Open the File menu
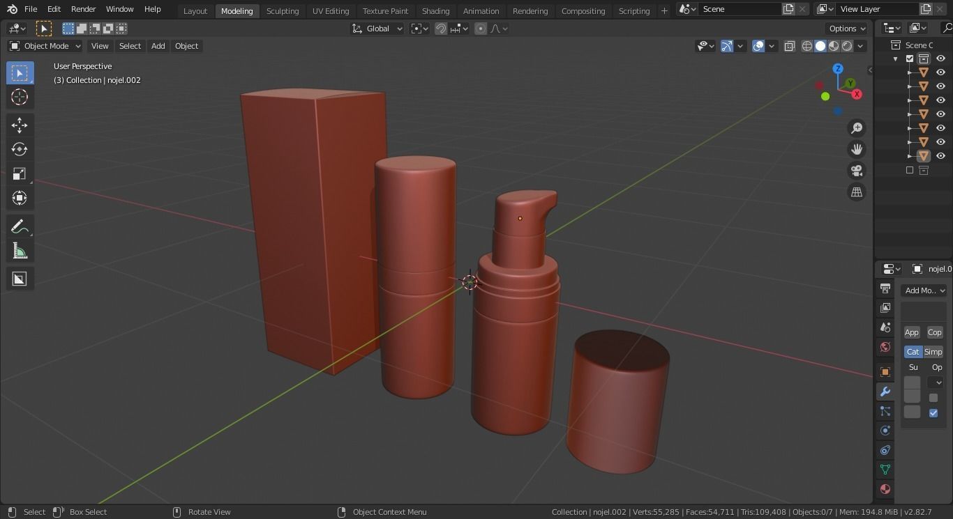This screenshot has width=953, height=519. coord(31,9)
